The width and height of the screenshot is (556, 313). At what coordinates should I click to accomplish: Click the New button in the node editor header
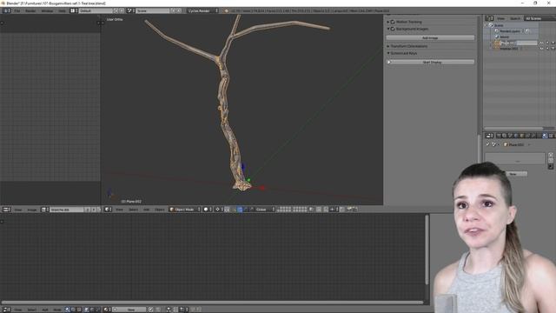[x=129, y=310]
